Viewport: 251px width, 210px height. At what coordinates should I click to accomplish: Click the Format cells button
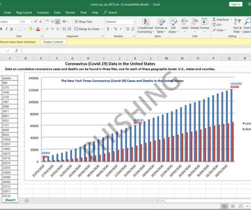[x=205, y=26]
